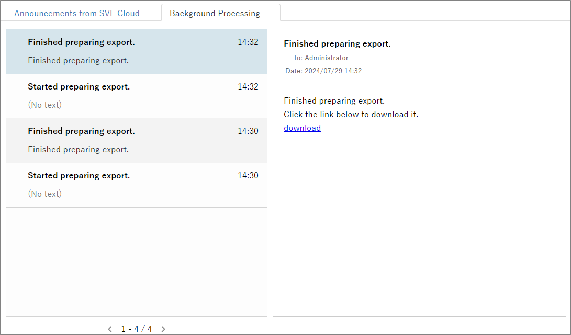Click the text 'Click the link below to download it.'

tap(351, 114)
